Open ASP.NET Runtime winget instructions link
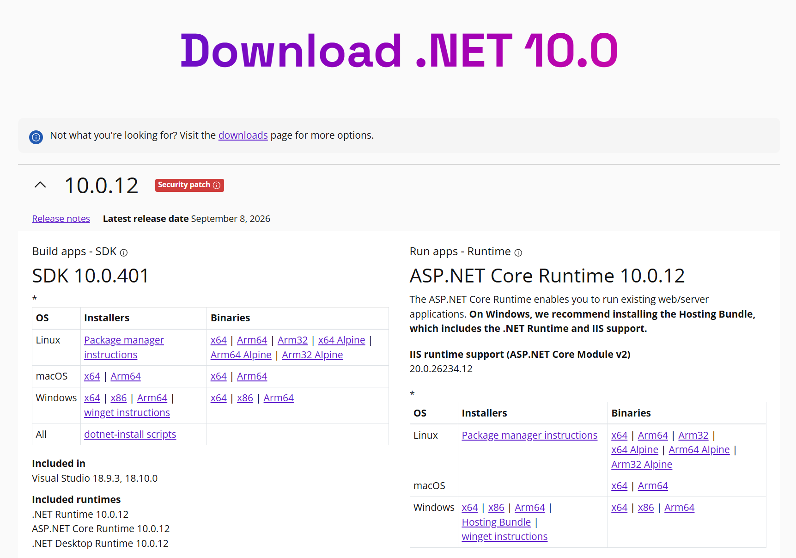 (504, 536)
